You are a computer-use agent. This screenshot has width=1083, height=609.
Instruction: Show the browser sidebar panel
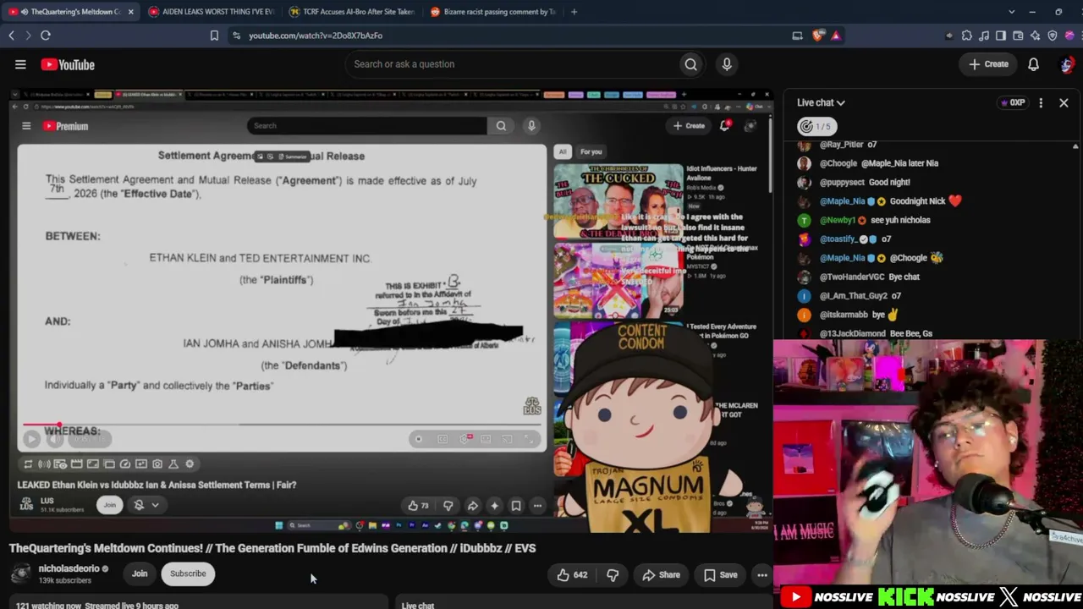1001,36
